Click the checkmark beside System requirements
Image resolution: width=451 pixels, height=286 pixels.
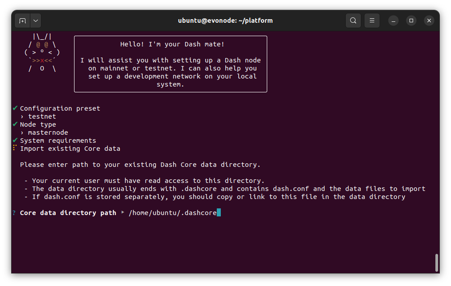(x=15, y=141)
